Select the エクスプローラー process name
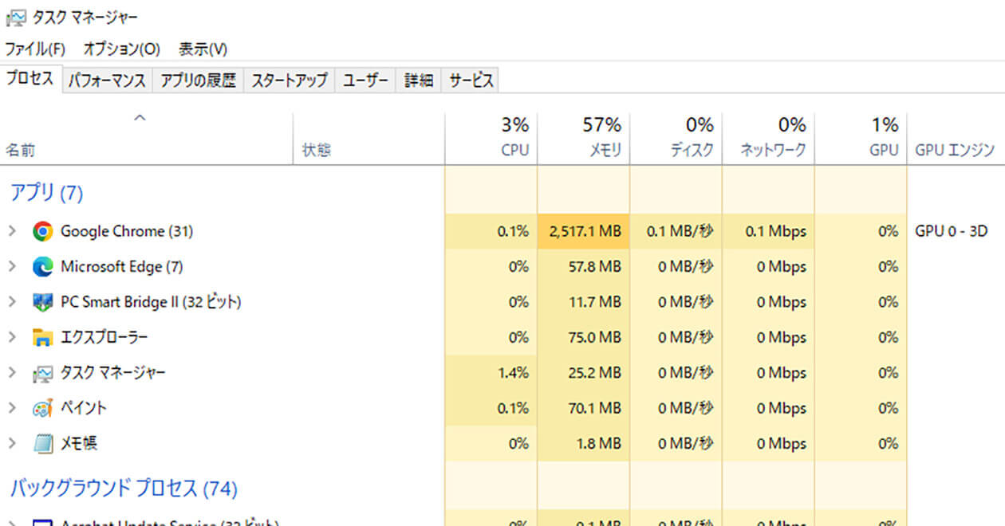This screenshot has height=526, width=1005. click(x=104, y=337)
